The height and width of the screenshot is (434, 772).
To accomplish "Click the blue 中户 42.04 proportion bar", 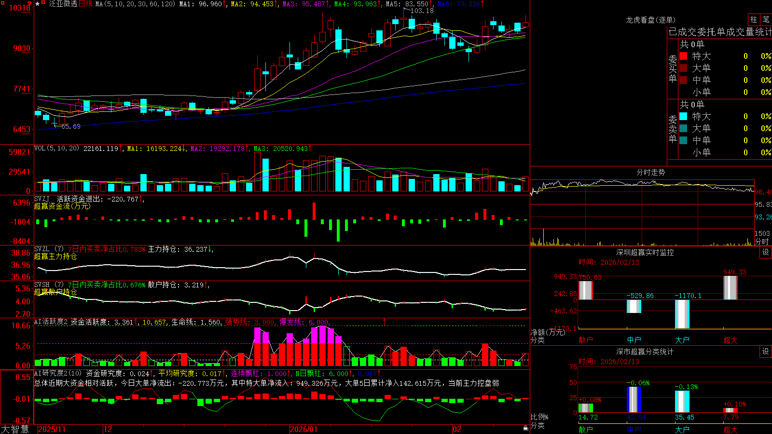I will point(634,399).
